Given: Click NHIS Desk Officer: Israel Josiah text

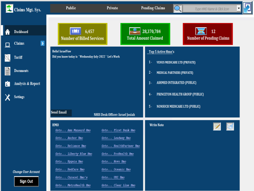Looking at the screenshot, I should pyautogui.click(x=114, y=115).
